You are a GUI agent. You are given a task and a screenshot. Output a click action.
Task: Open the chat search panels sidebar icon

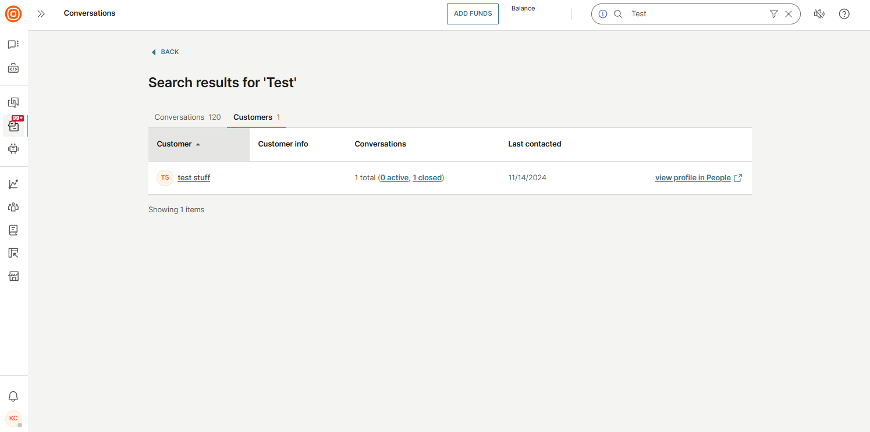click(13, 103)
